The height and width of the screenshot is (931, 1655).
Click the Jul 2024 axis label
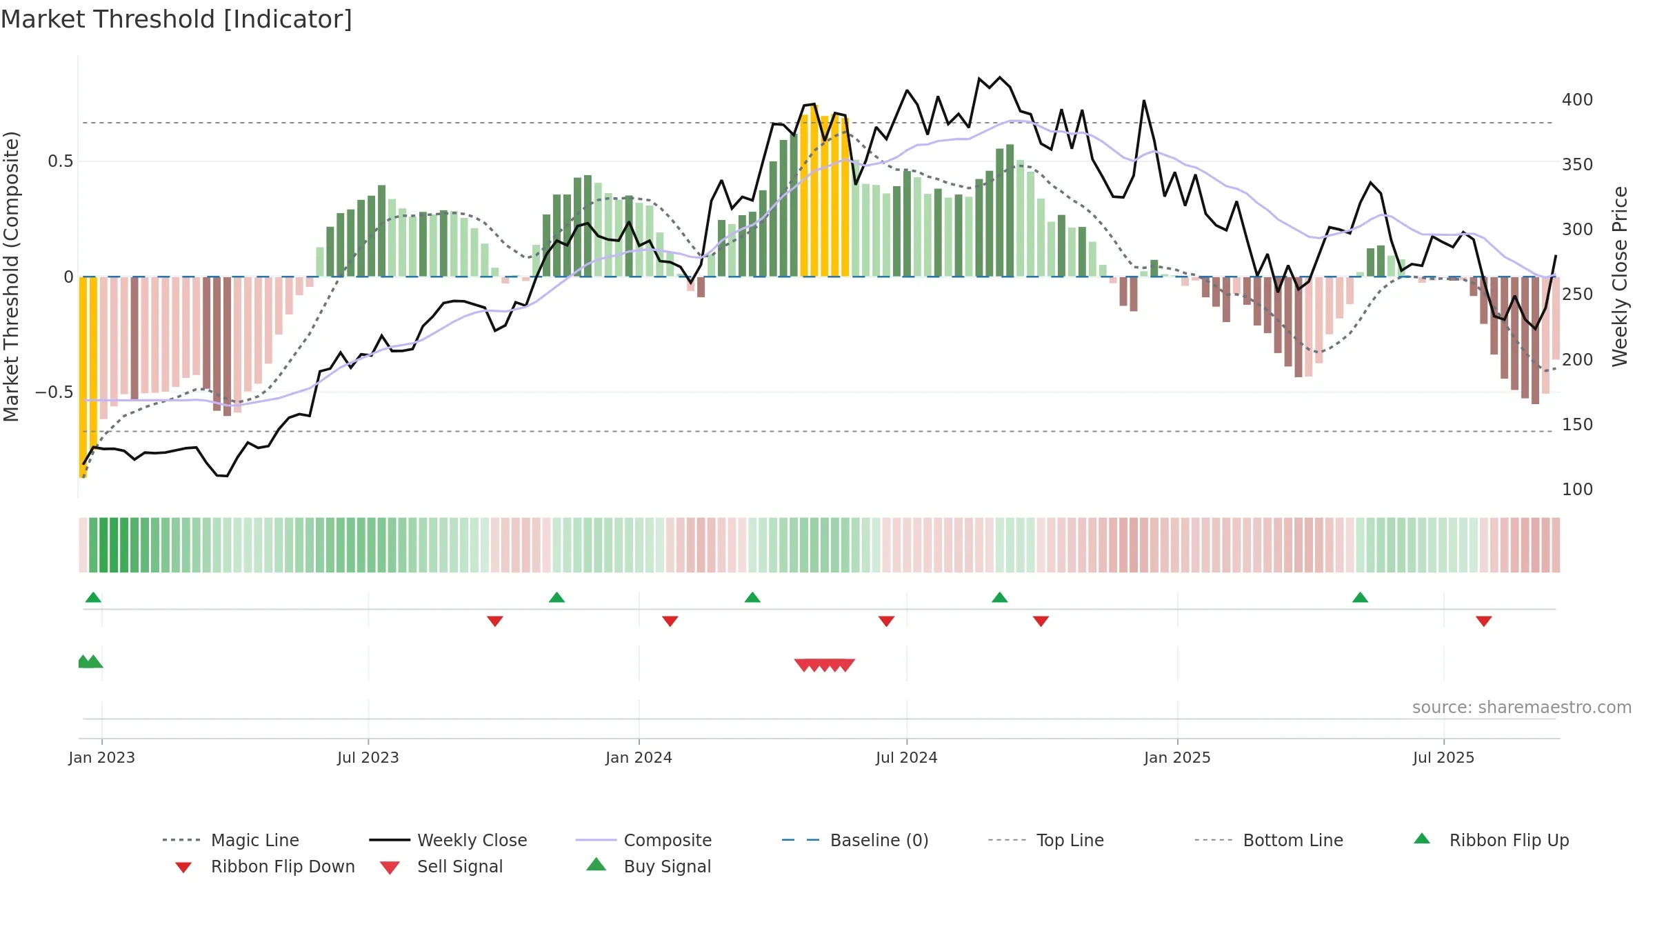click(907, 757)
